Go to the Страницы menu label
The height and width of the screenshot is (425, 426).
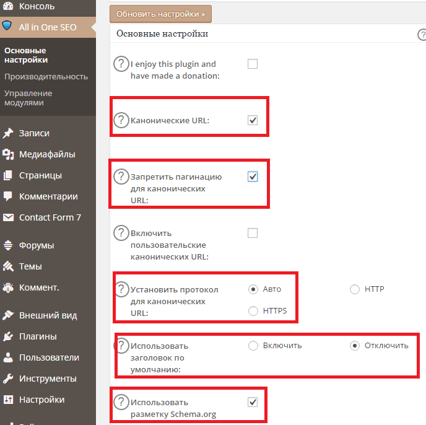coord(40,175)
